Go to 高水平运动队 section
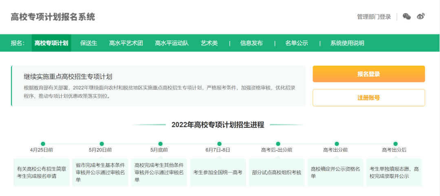Image resolution: width=440 pixels, height=196 pixels. [x=172, y=43]
